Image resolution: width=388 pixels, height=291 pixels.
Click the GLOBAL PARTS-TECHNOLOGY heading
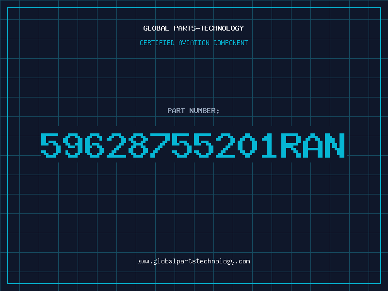[194, 28]
